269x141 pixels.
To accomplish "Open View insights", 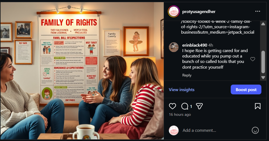I will 182,89.
